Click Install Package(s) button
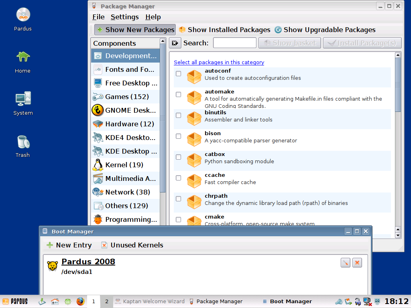This screenshot has width=411, height=308. point(362,43)
